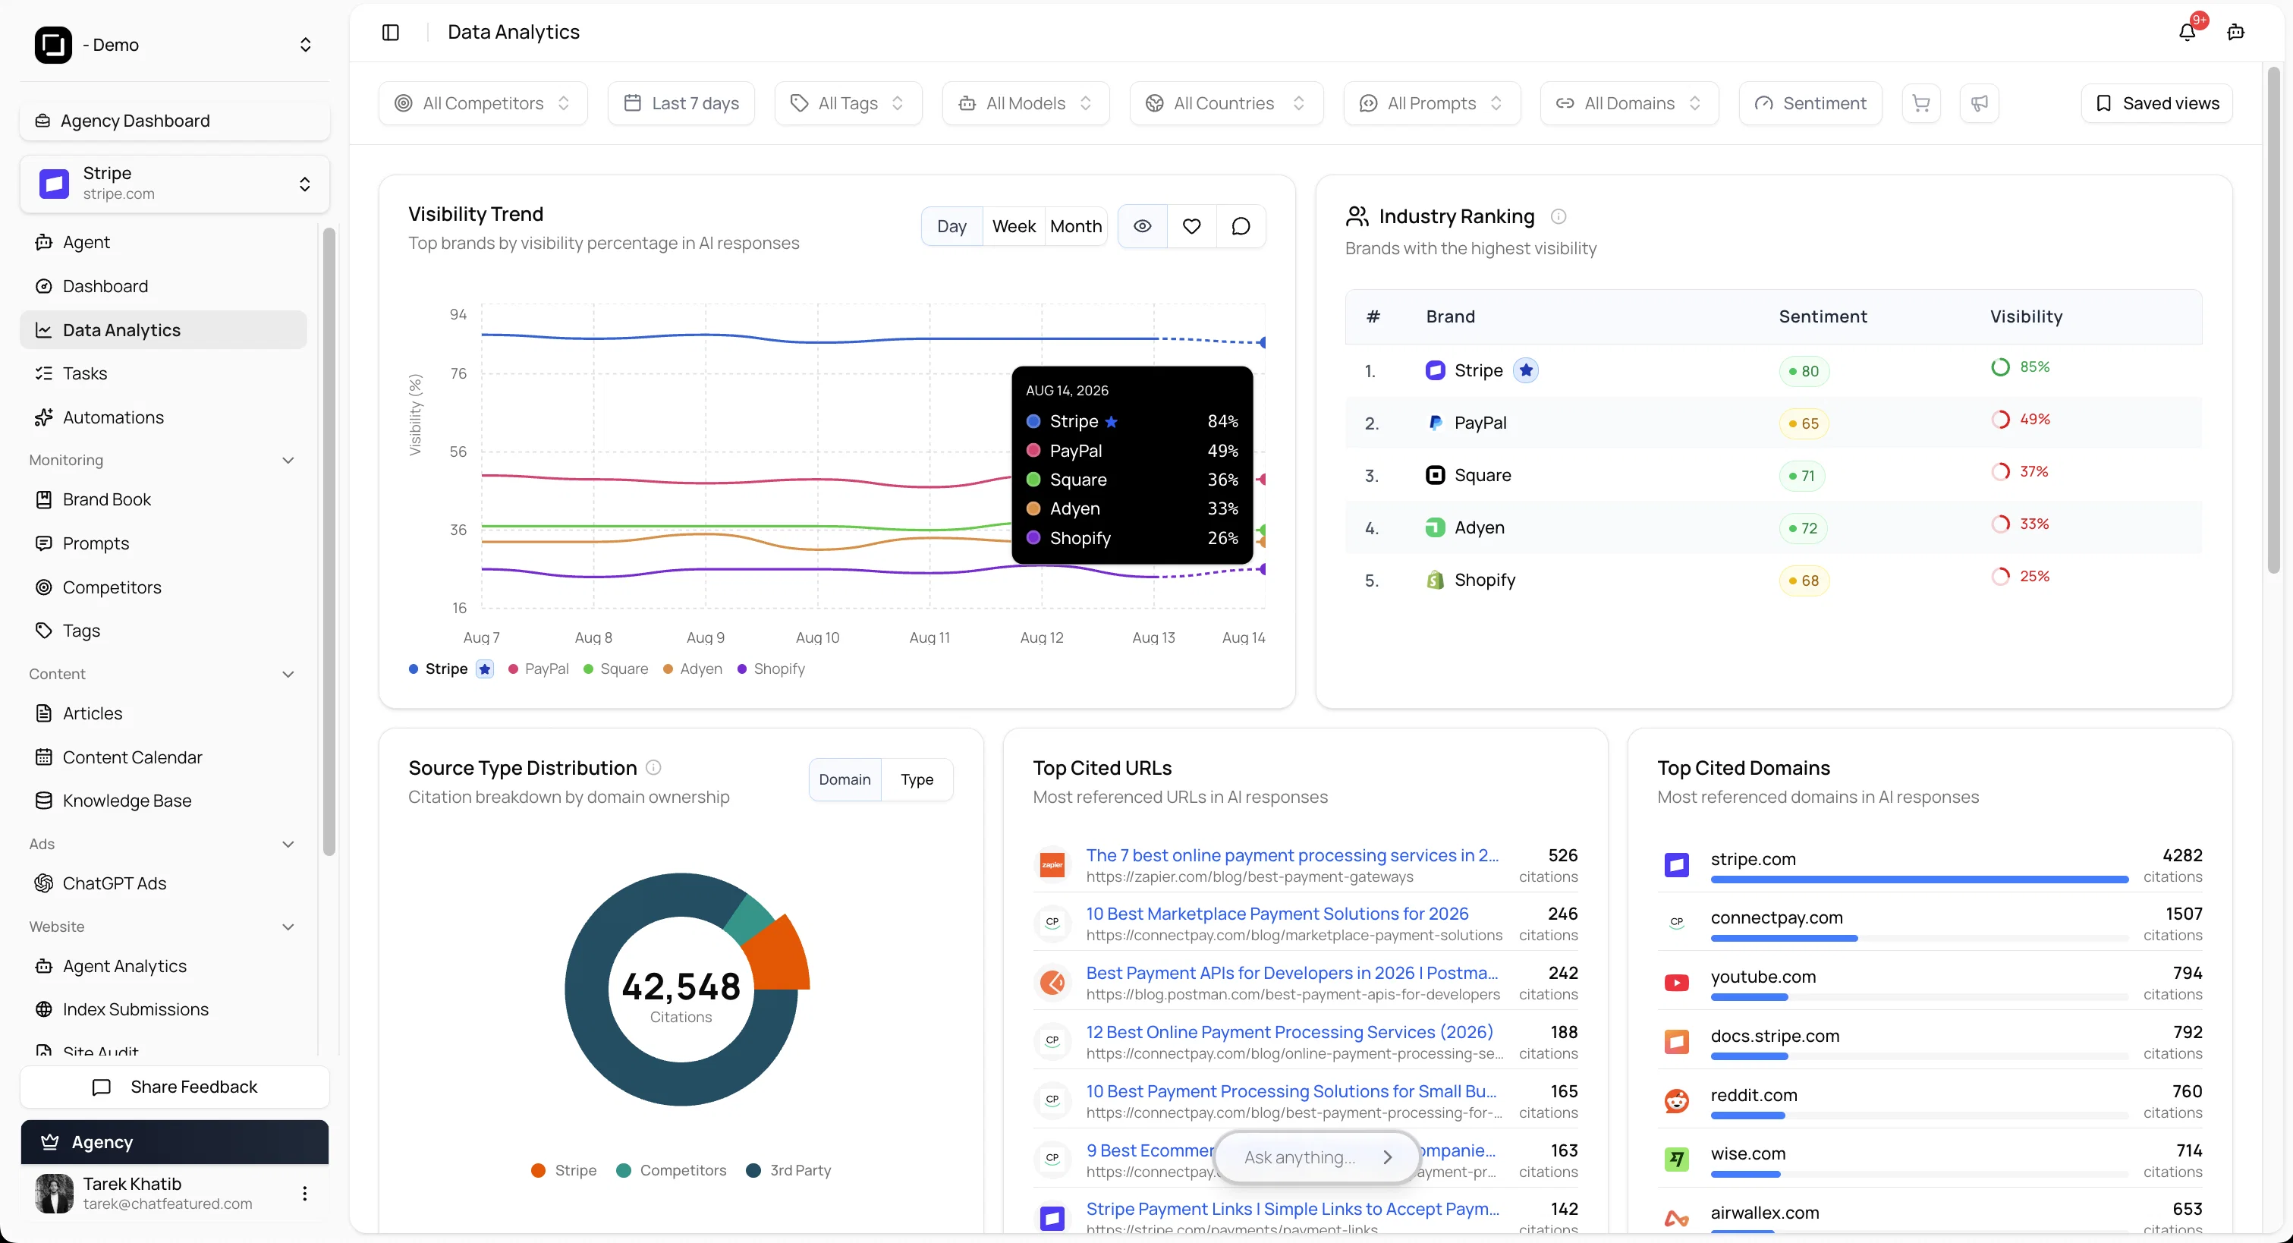Click the Share Feedback button

(175, 1086)
